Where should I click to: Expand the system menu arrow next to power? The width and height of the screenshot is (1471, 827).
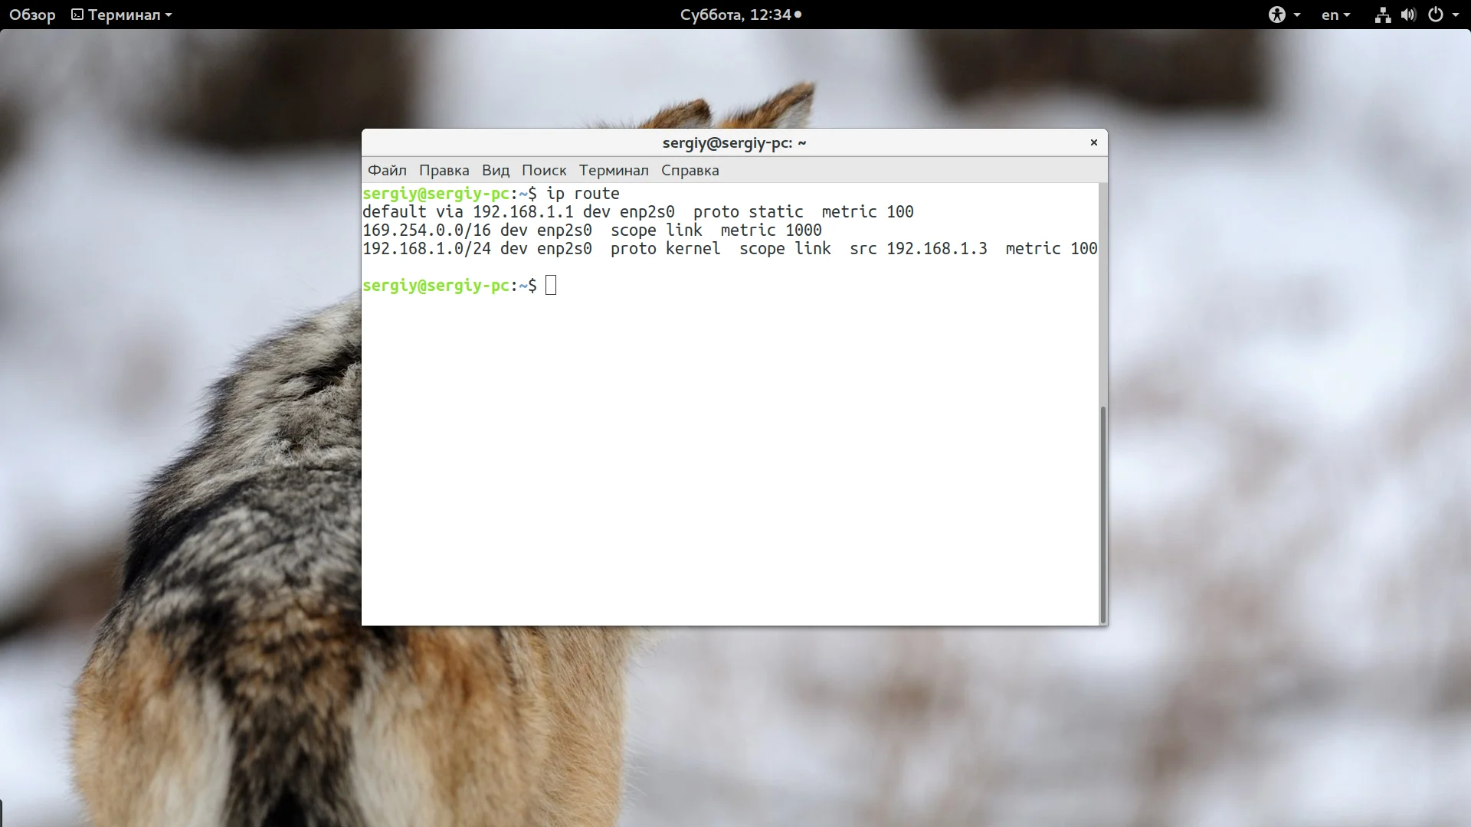point(1455,15)
